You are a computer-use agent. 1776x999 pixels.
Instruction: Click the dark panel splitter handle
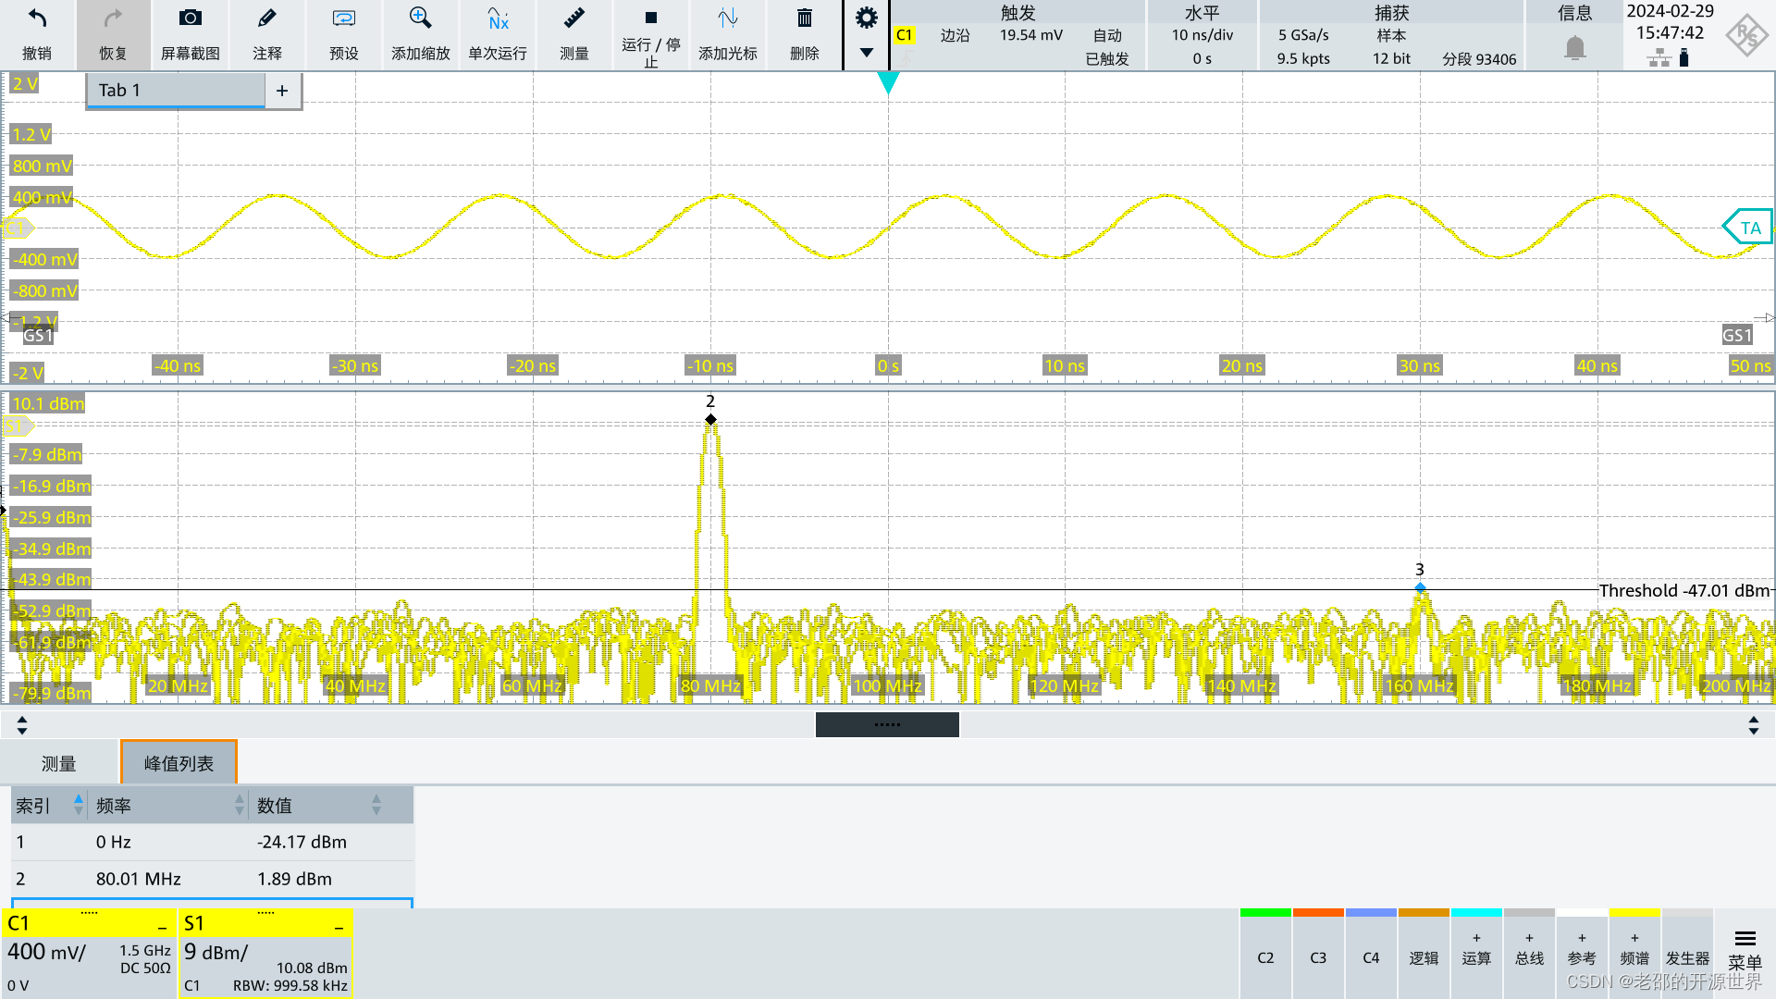[x=887, y=724]
